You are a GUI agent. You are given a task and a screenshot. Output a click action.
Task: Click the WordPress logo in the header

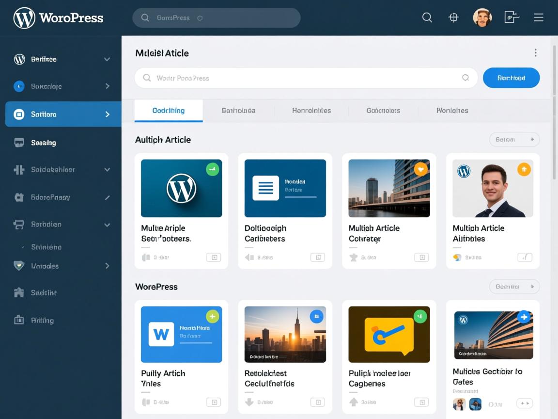pyautogui.click(x=24, y=18)
